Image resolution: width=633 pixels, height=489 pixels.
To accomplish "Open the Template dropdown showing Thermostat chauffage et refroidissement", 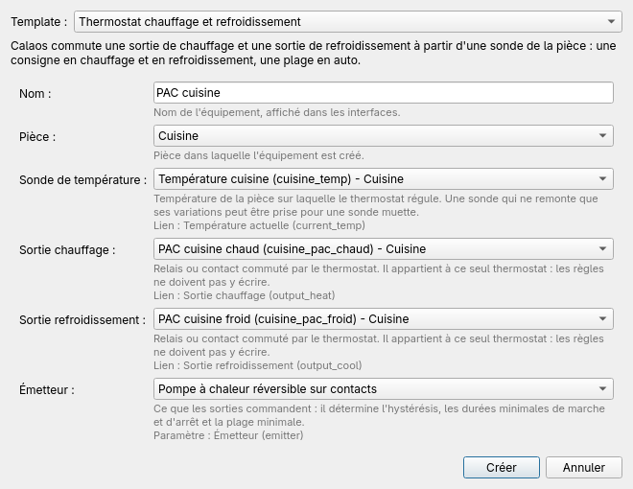I will tap(347, 22).
